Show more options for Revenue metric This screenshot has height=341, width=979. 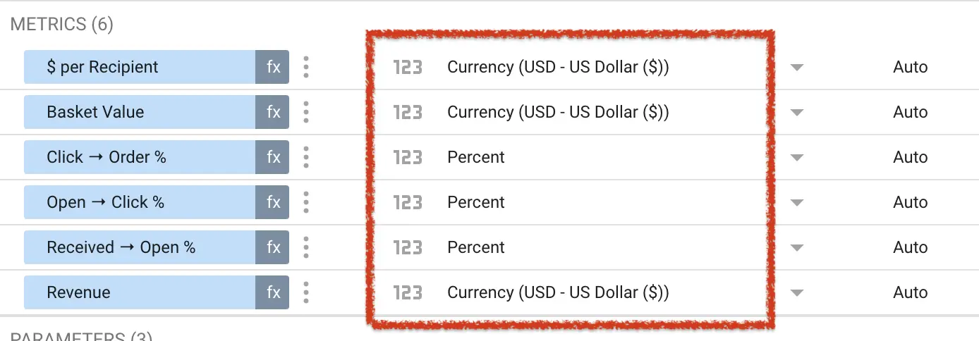tap(306, 292)
